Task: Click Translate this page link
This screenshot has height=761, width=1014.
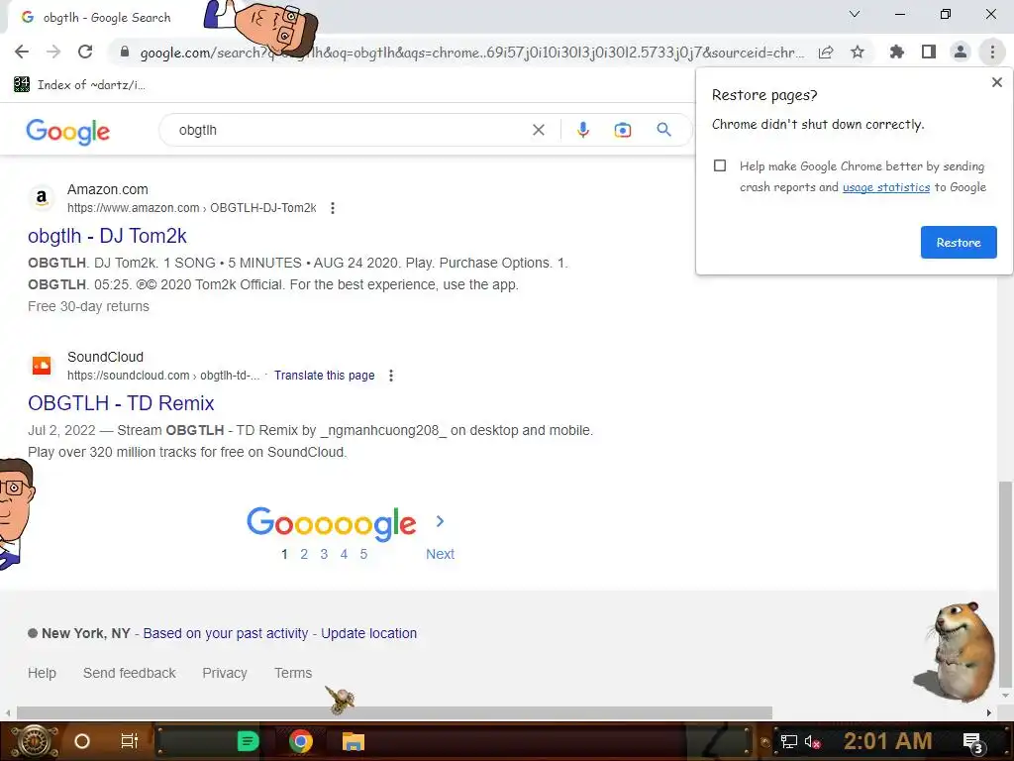Action: click(x=324, y=376)
